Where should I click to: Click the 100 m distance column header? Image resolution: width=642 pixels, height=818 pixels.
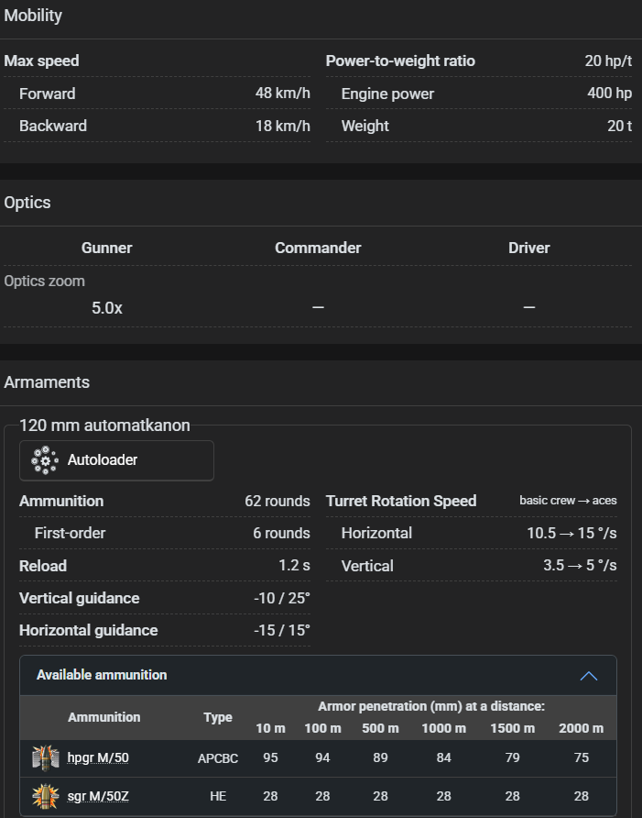click(x=322, y=729)
